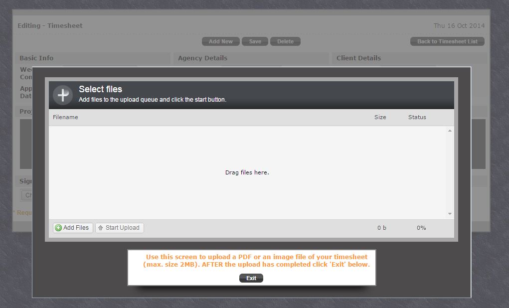Select the Agency Details section header
509x308 pixels.
click(x=202, y=58)
